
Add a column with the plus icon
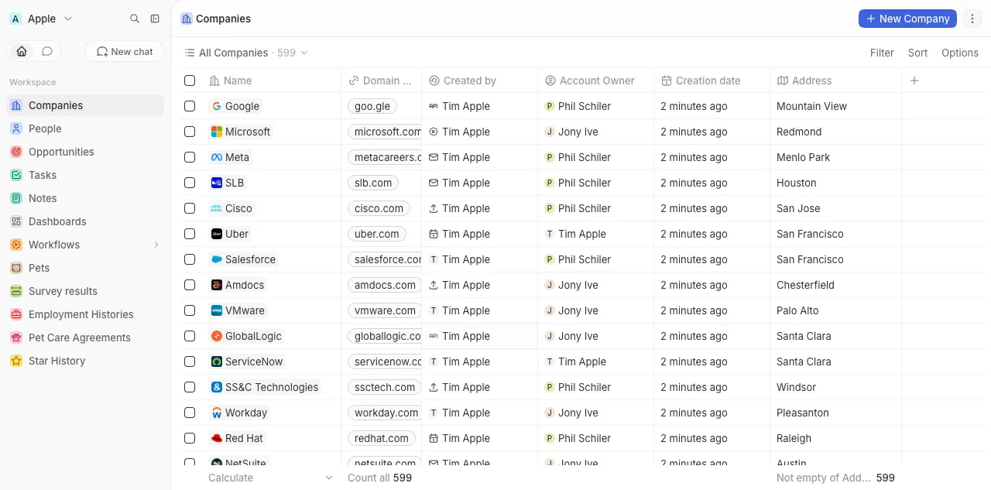[914, 81]
